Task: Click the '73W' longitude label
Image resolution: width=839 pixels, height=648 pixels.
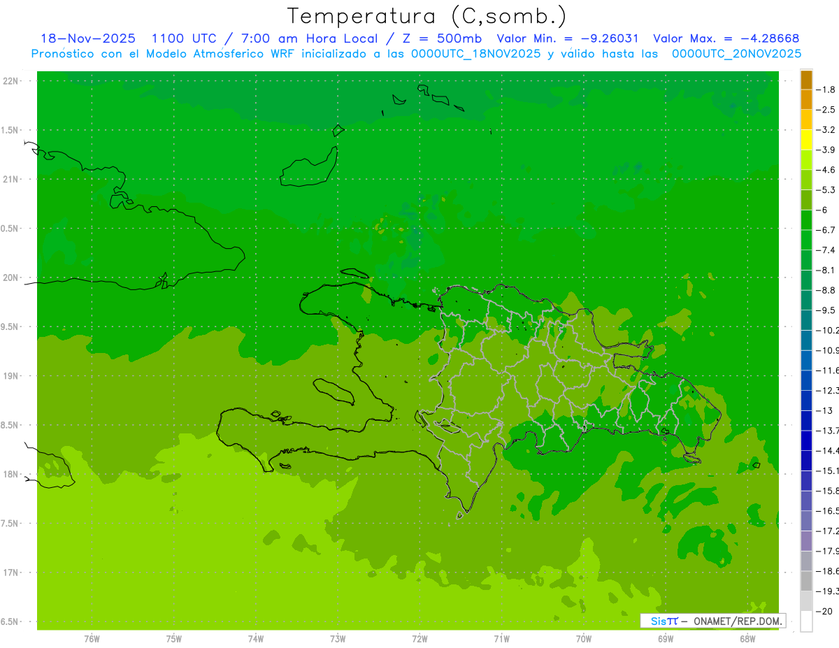Action: [338, 639]
